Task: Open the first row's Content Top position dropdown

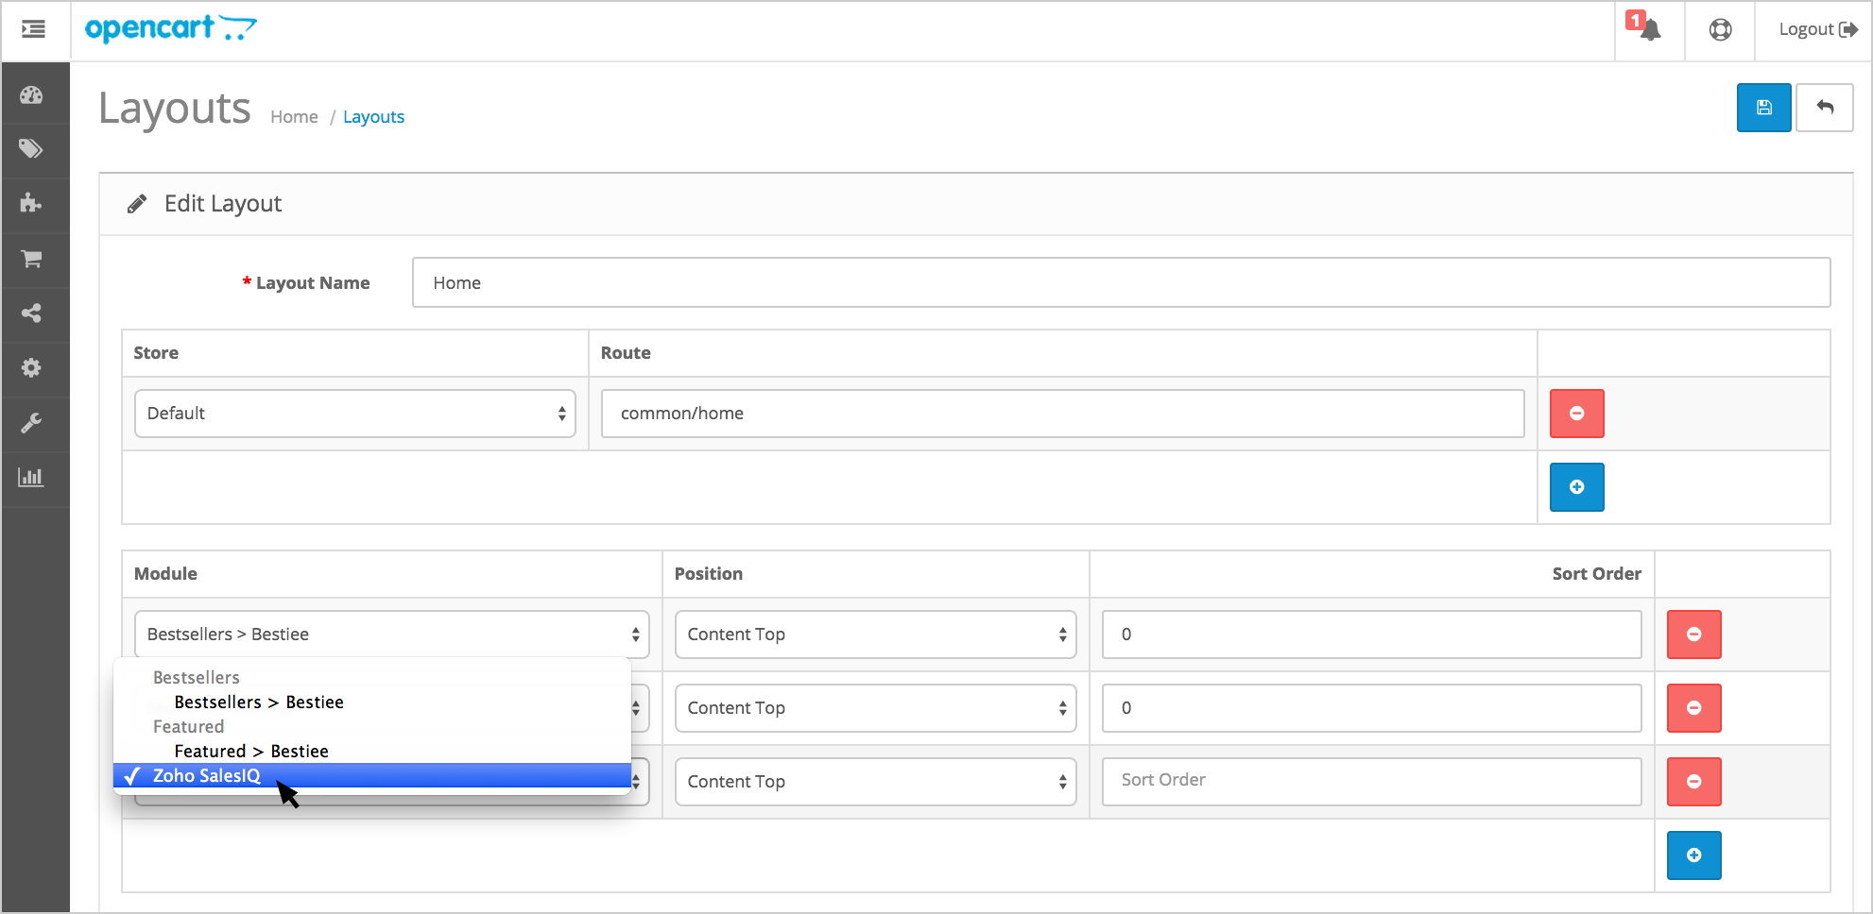Action: (875, 635)
